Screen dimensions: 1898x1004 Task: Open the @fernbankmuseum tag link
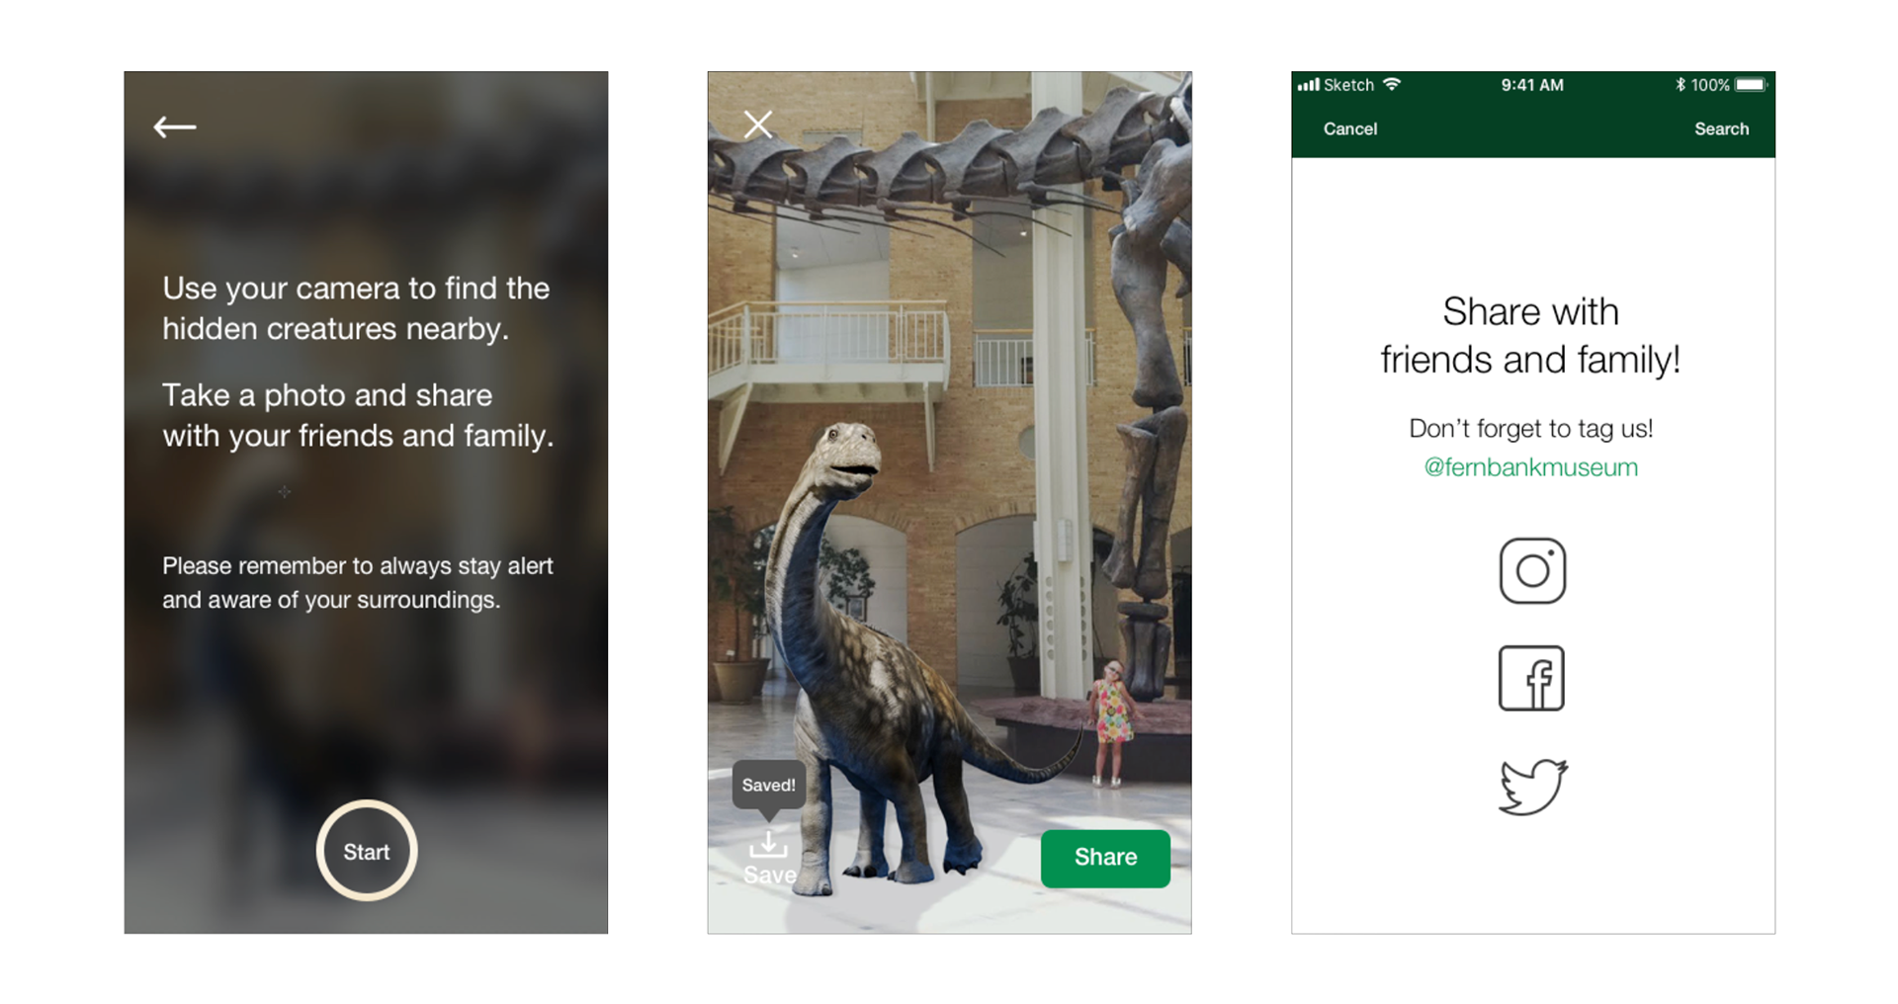click(1530, 467)
